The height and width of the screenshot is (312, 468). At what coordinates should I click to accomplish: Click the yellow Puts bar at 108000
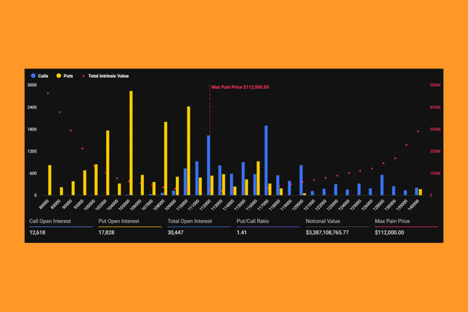point(165,159)
